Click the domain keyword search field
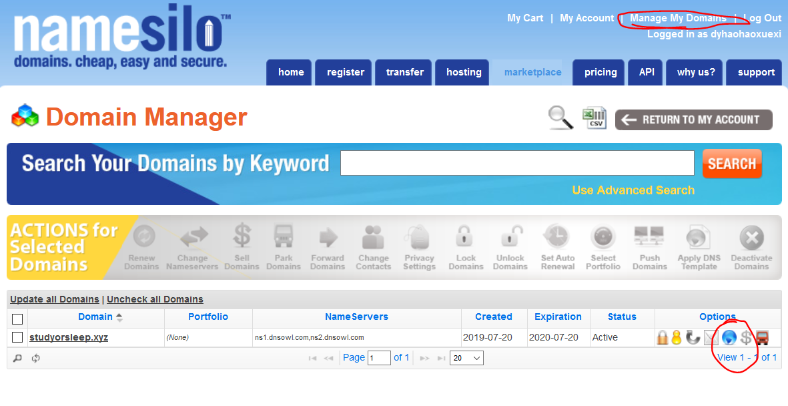The image size is (788, 406). (517, 163)
